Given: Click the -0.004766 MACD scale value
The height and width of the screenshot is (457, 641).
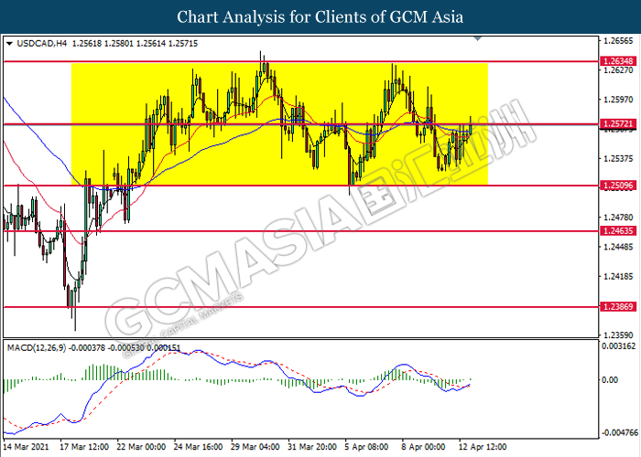Looking at the screenshot, I should pos(618,432).
